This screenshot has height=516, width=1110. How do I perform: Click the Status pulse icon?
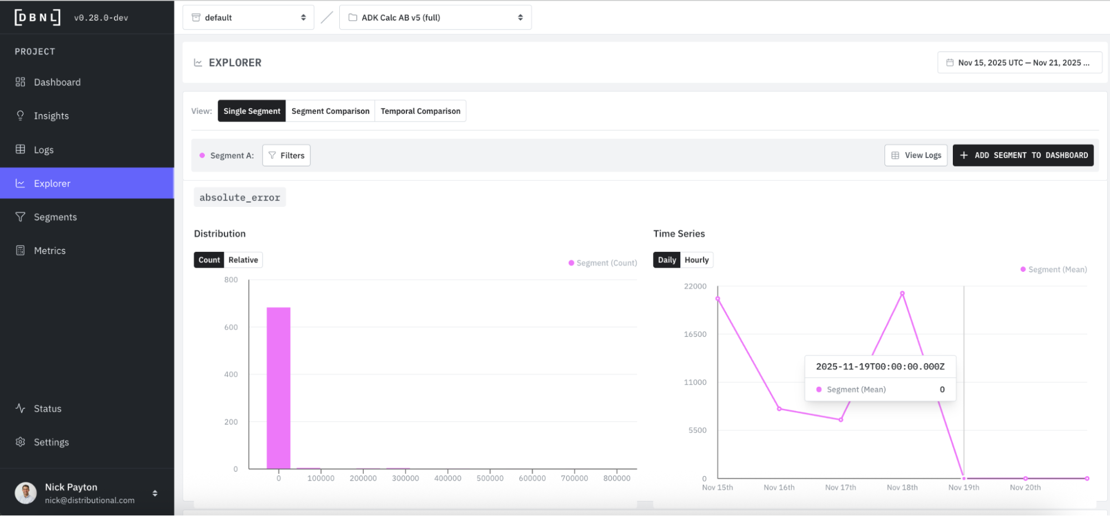21,408
